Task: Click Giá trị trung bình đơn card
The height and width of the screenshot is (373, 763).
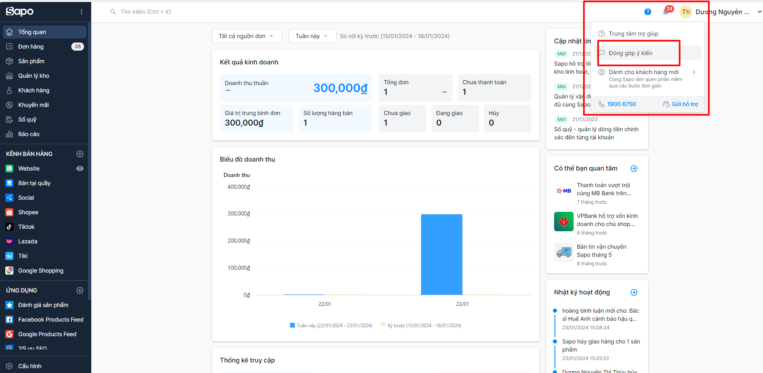Action: coord(256,118)
